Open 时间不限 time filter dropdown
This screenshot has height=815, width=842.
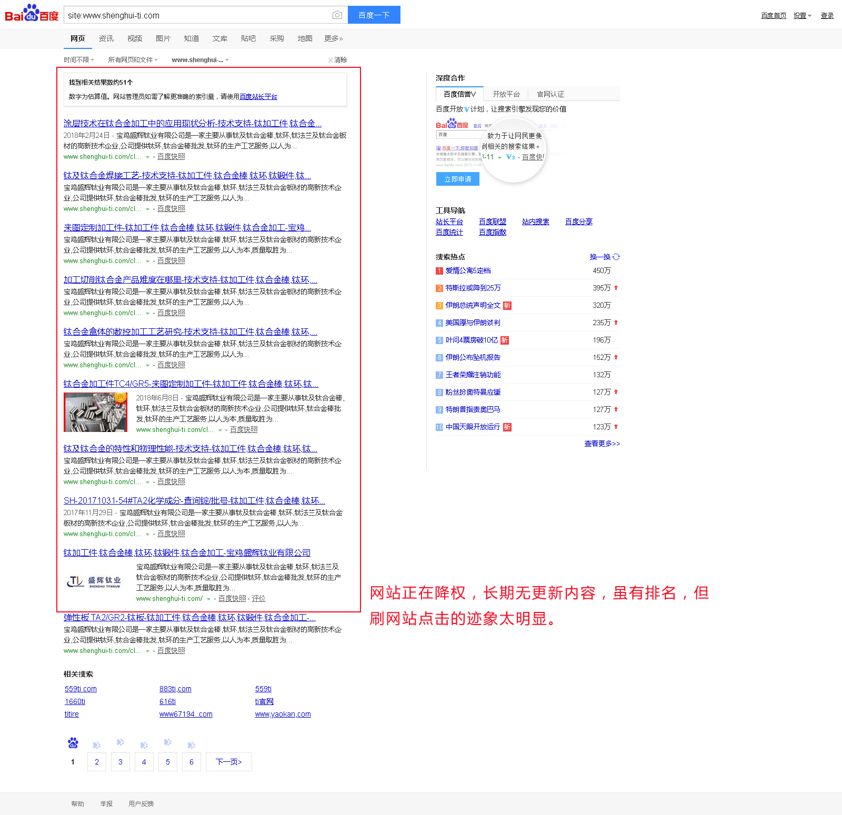coord(79,60)
